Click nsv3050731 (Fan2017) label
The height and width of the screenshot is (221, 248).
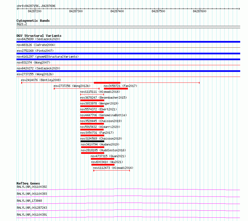[x=97, y=133]
